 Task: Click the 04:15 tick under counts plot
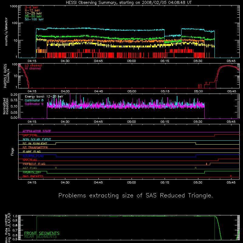(32, 61)
